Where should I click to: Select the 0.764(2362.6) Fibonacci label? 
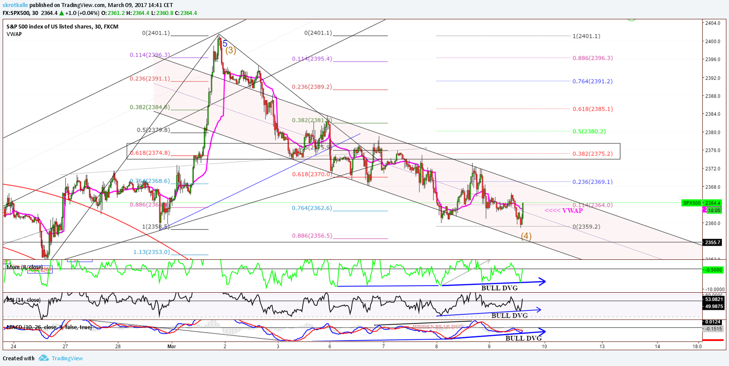pyautogui.click(x=312, y=208)
